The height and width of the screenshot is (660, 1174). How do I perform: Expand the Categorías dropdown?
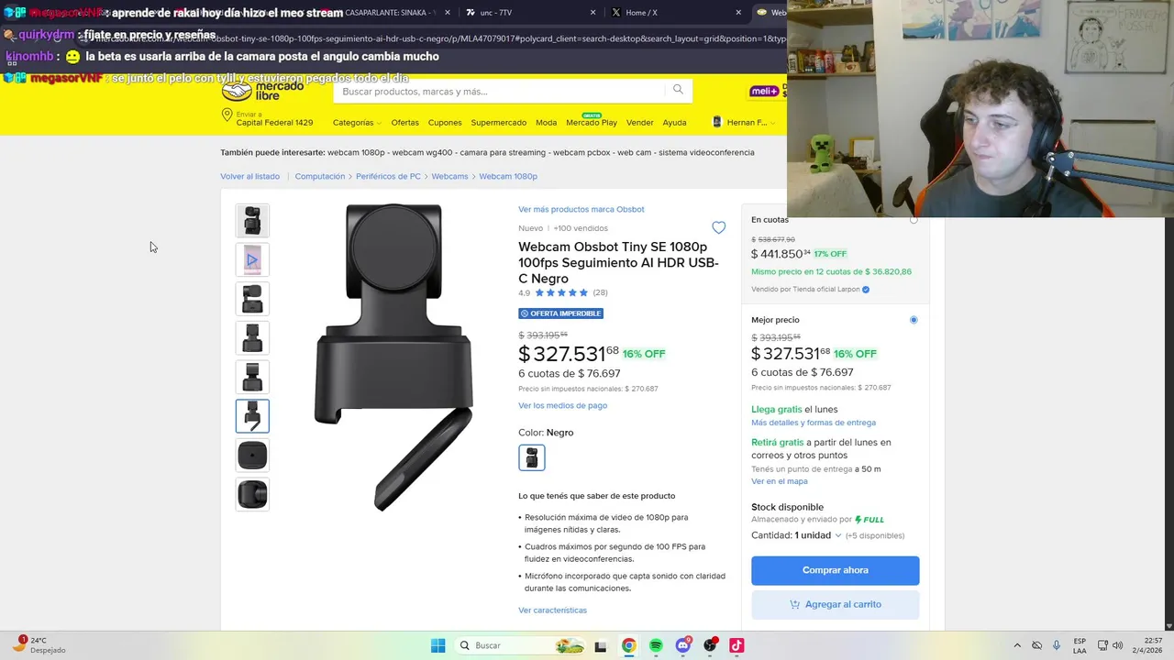[357, 122]
